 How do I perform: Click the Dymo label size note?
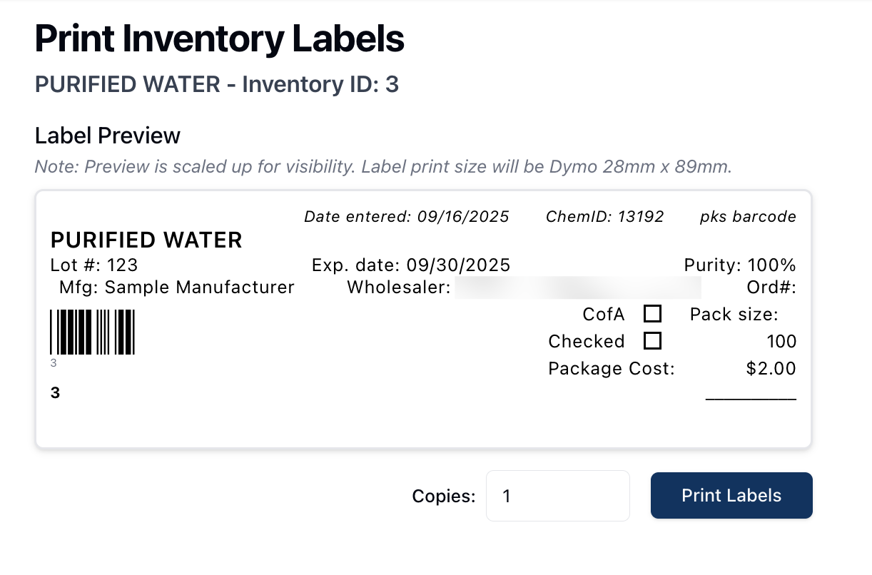[x=383, y=168]
